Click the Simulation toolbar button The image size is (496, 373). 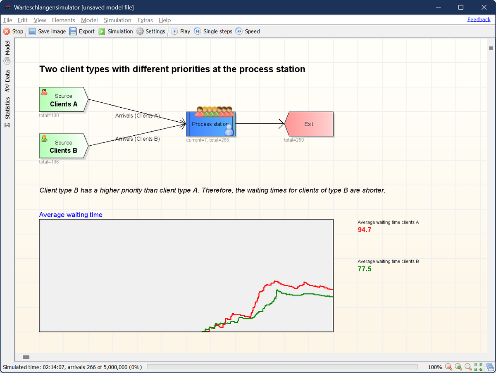(116, 31)
